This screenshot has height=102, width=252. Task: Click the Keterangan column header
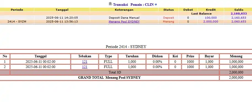pos(124,10)
